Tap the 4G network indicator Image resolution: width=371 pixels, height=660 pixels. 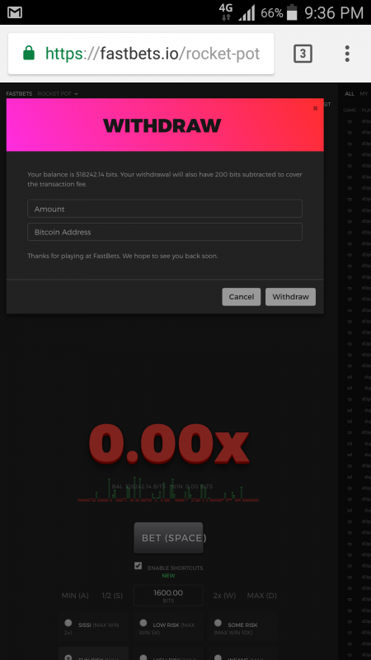pos(226,12)
